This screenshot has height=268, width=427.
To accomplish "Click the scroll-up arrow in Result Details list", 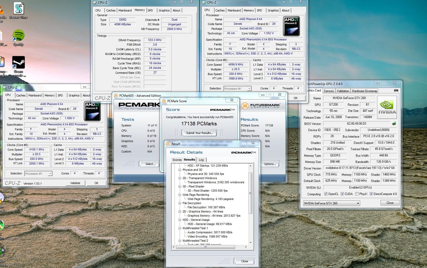I will pyautogui.click(x=250, y=166).
